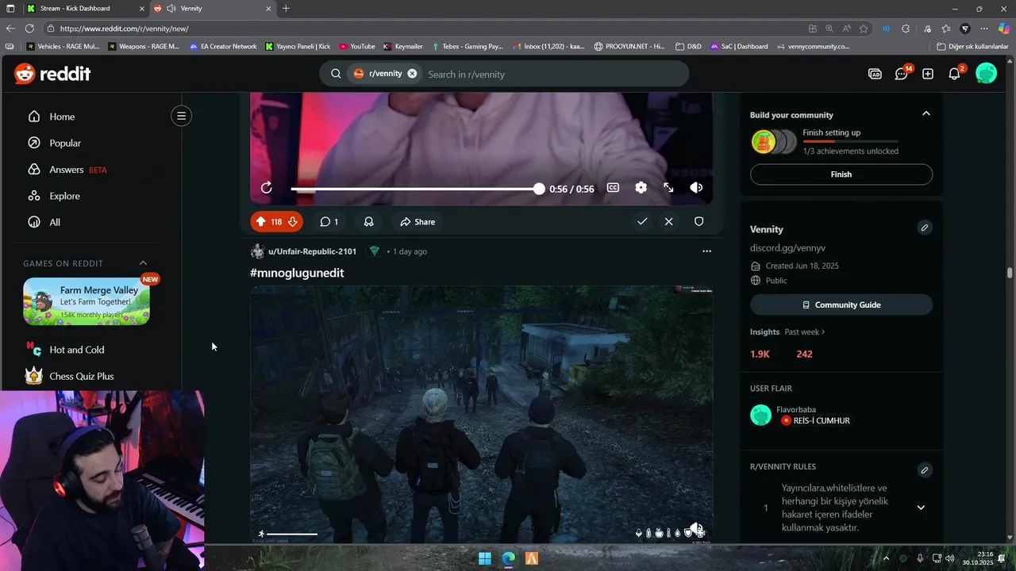Expand rule 1 in community rules

[921, 508]
